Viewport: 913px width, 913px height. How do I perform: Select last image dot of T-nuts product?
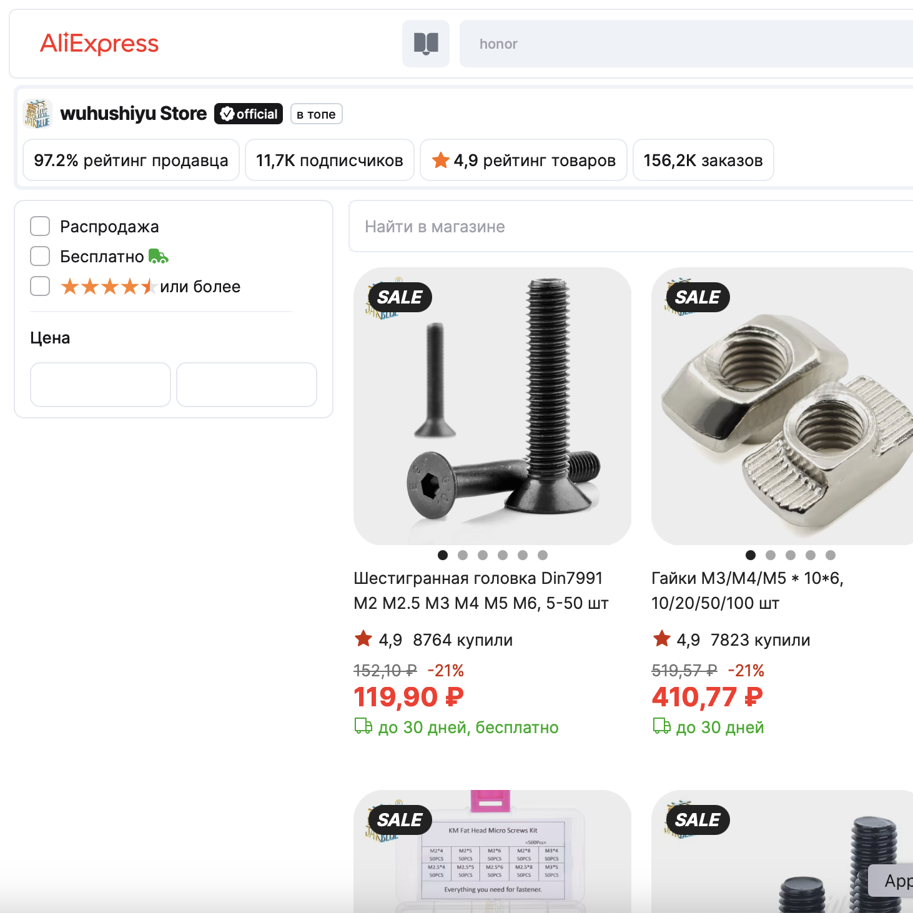tap(831, 555)
